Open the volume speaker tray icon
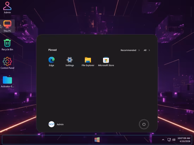The height and width of the screenshot is (145, 194). coord(174,140)
